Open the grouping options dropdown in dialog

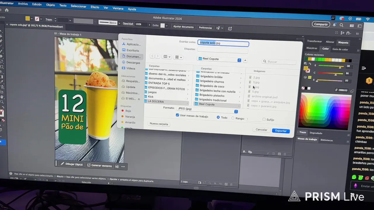pos(178,57)
